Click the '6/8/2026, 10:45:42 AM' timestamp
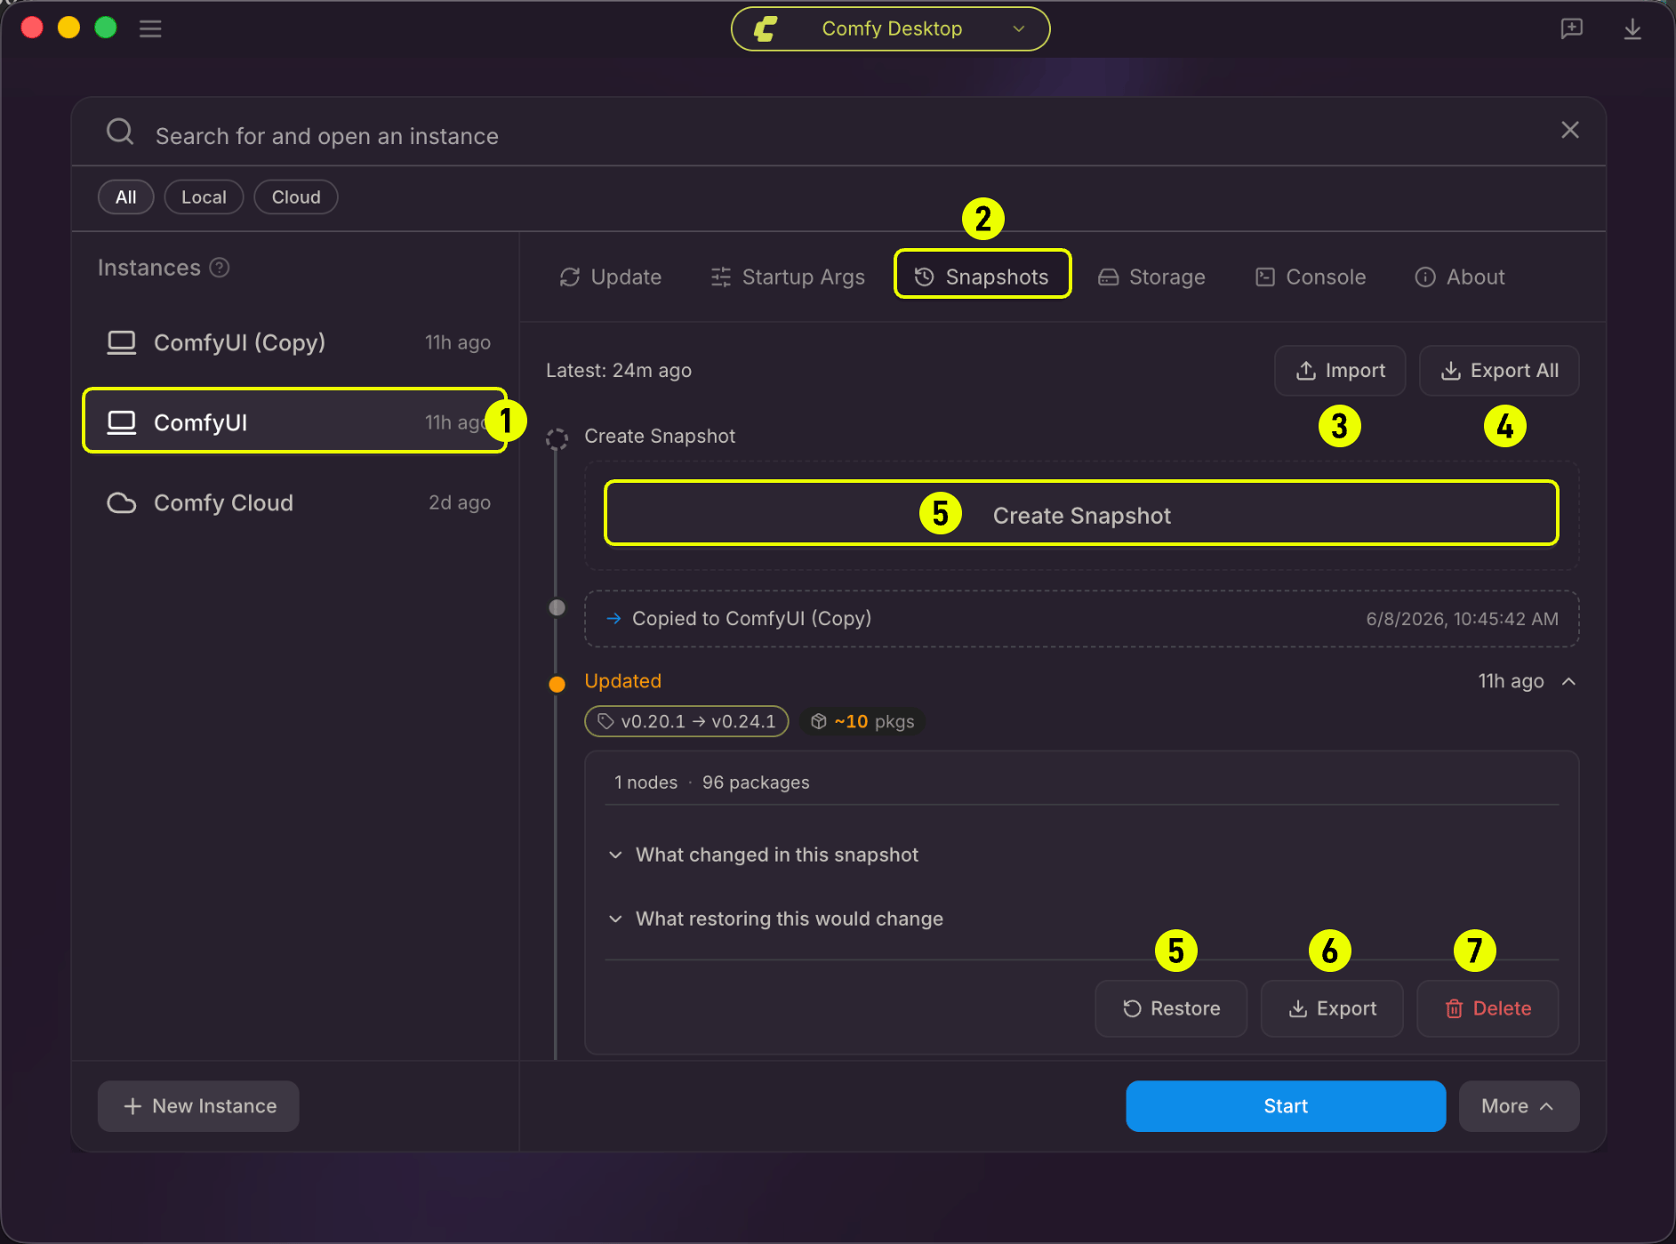The width and height of the screenshot is (1676, 1244). [x=1462, y=619]
